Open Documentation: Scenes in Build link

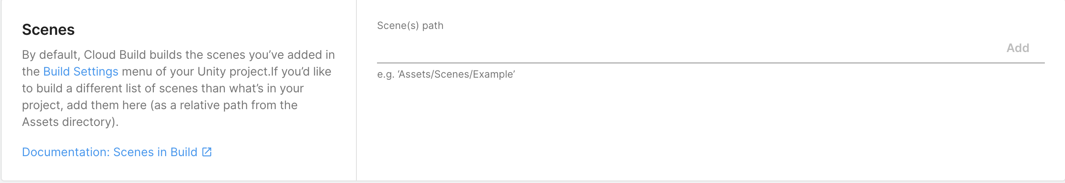click(x=109, y=152)
